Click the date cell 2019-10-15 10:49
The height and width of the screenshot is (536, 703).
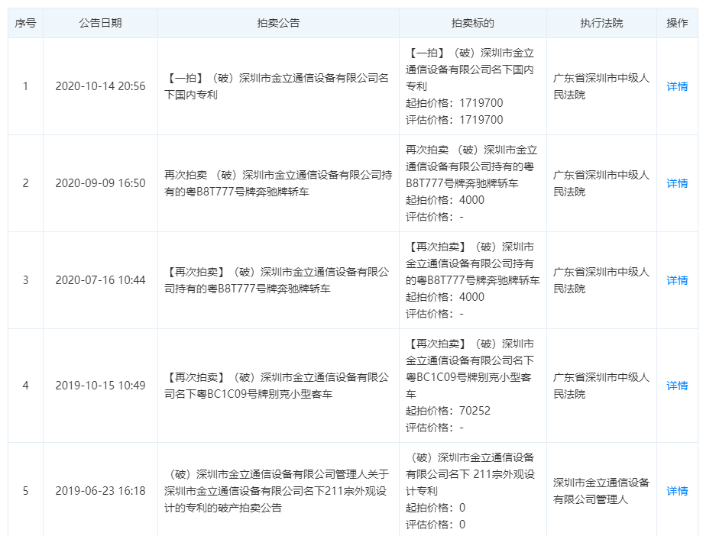tap(100, 386)
